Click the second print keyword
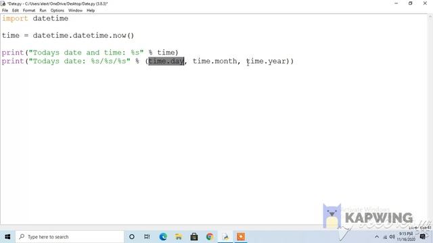 (x=13, y=61)
